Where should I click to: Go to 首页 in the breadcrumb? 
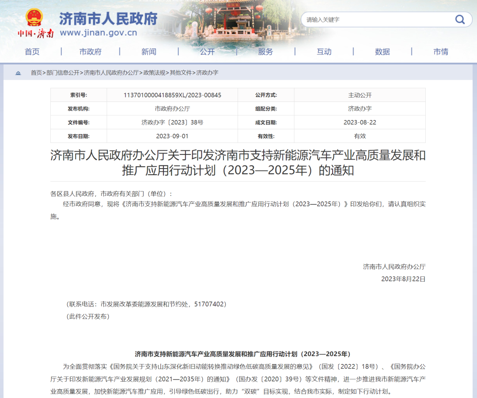pyautogui.click(x=36, y=73)
